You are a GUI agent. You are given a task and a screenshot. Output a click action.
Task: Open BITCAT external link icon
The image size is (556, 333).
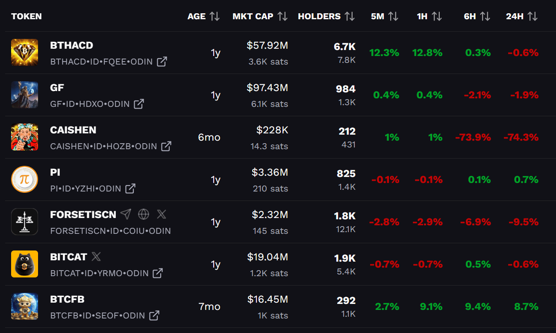(158, 273)
